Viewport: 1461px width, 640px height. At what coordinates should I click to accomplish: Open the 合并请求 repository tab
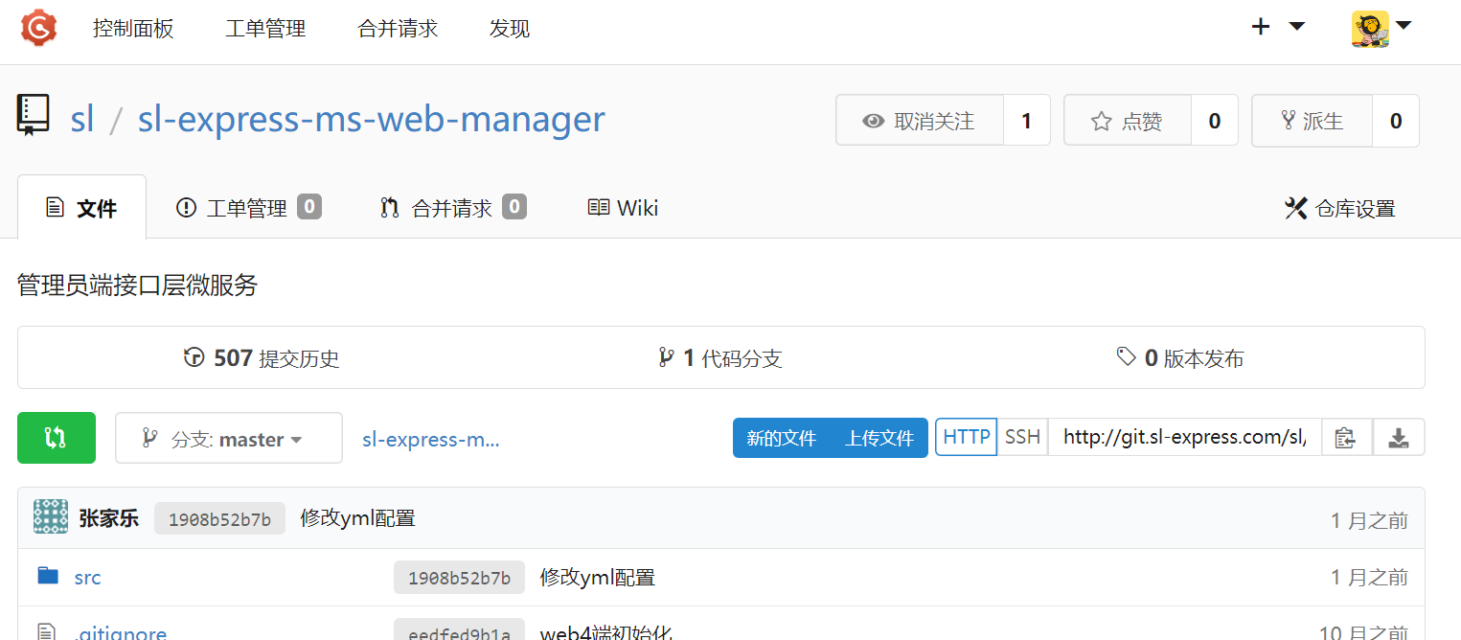452,208
